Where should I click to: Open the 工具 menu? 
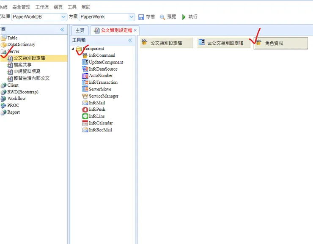click(72, 7)
